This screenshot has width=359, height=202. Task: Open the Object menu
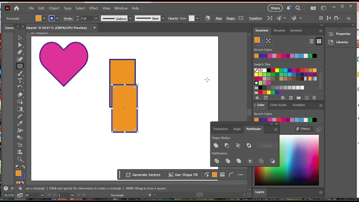54,8
